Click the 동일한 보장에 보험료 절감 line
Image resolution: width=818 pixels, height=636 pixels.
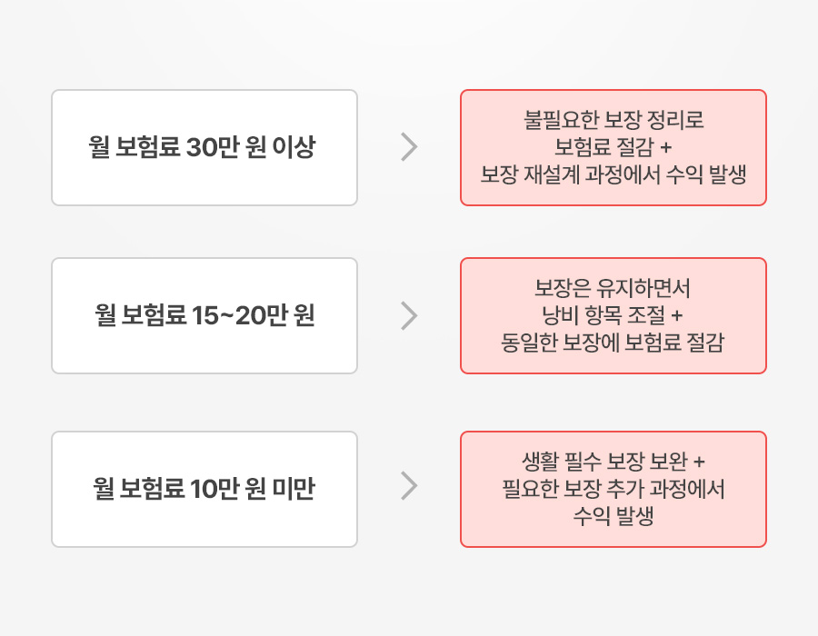613,343
